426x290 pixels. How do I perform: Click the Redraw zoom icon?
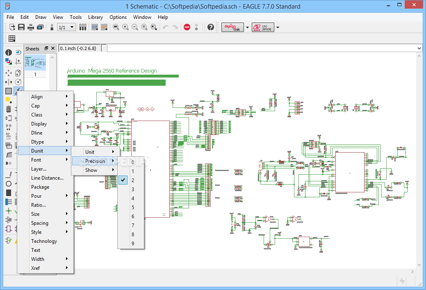[x=144, y=27]
